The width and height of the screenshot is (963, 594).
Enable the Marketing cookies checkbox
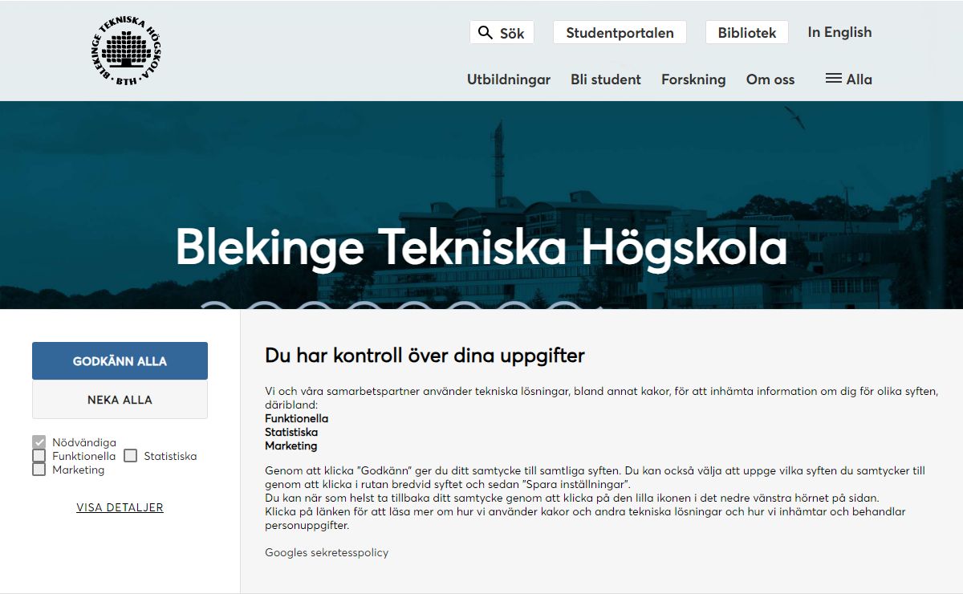[x=39, y=470]
